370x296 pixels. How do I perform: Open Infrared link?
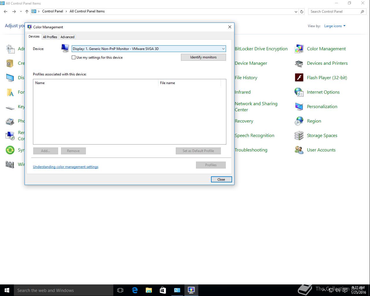pos(243,92)
